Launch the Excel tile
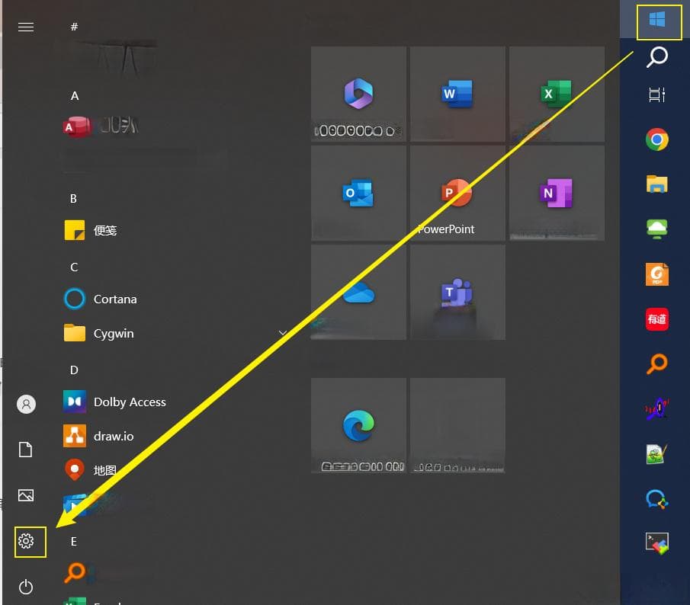Viewport: 690px width, 605px height. (x=557, y=94)
